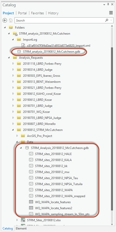Switch to the Favorites tab
The width and height of the screenshot is (116, 232).
tap(37, 13)
